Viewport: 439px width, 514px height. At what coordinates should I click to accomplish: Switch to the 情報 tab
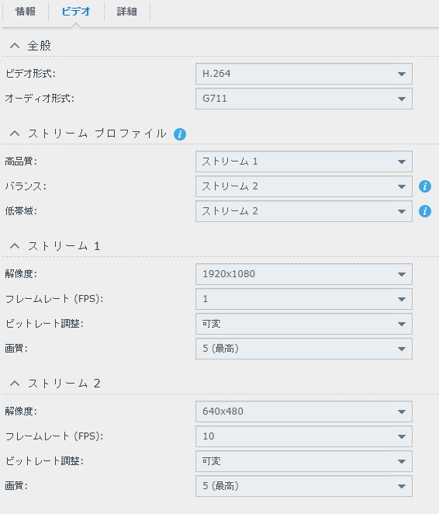pos(26,12)
